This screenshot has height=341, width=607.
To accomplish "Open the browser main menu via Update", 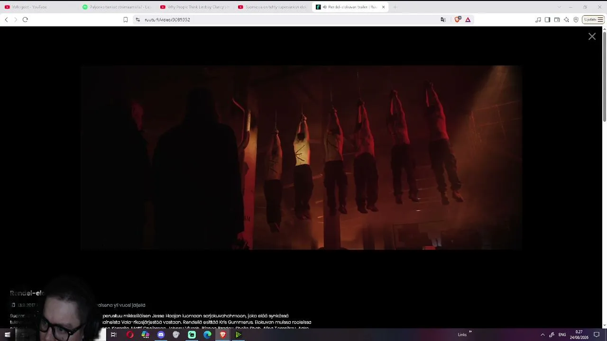I will [593, 19].
